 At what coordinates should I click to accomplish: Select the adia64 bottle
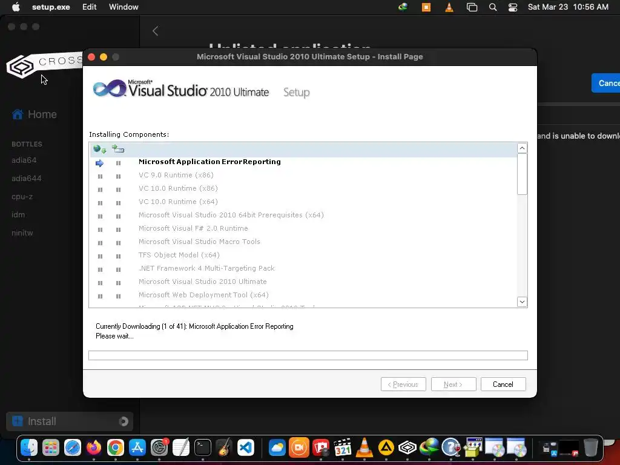[x=24, y=160]
